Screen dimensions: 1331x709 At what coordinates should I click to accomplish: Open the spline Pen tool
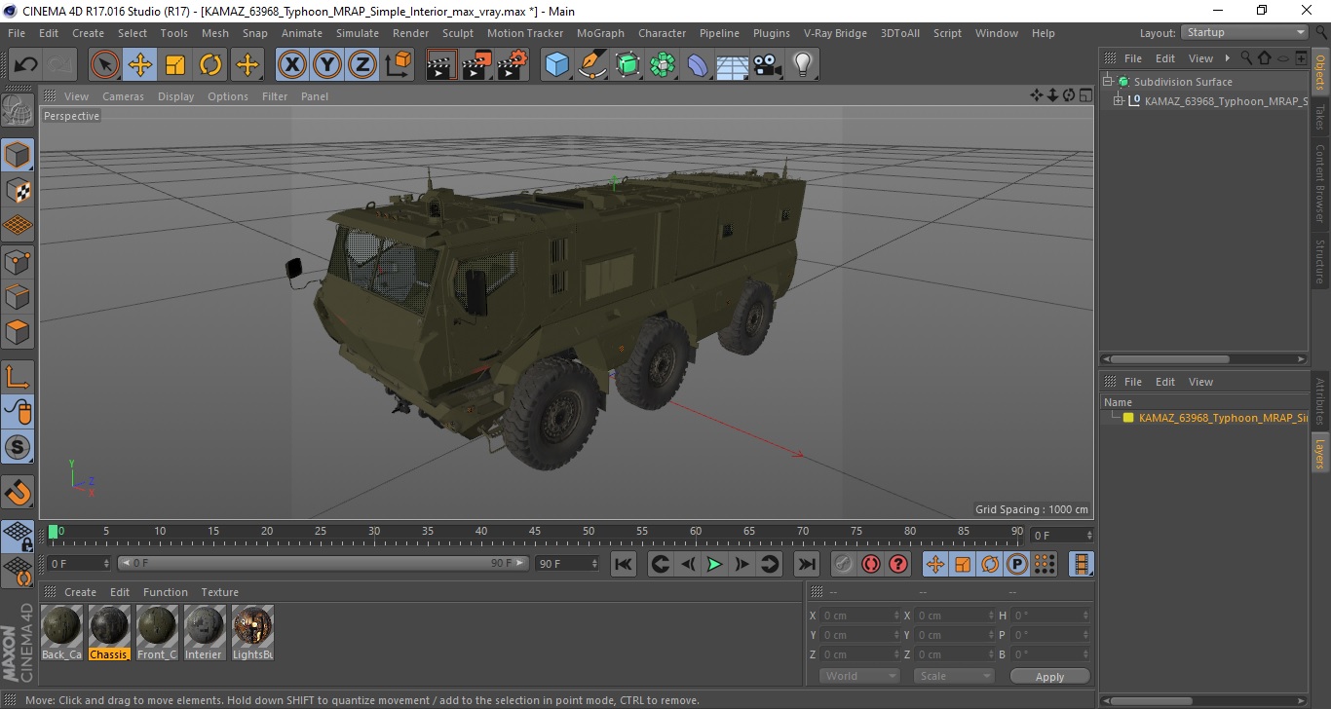pyautogui.click(x=592, y=65)
